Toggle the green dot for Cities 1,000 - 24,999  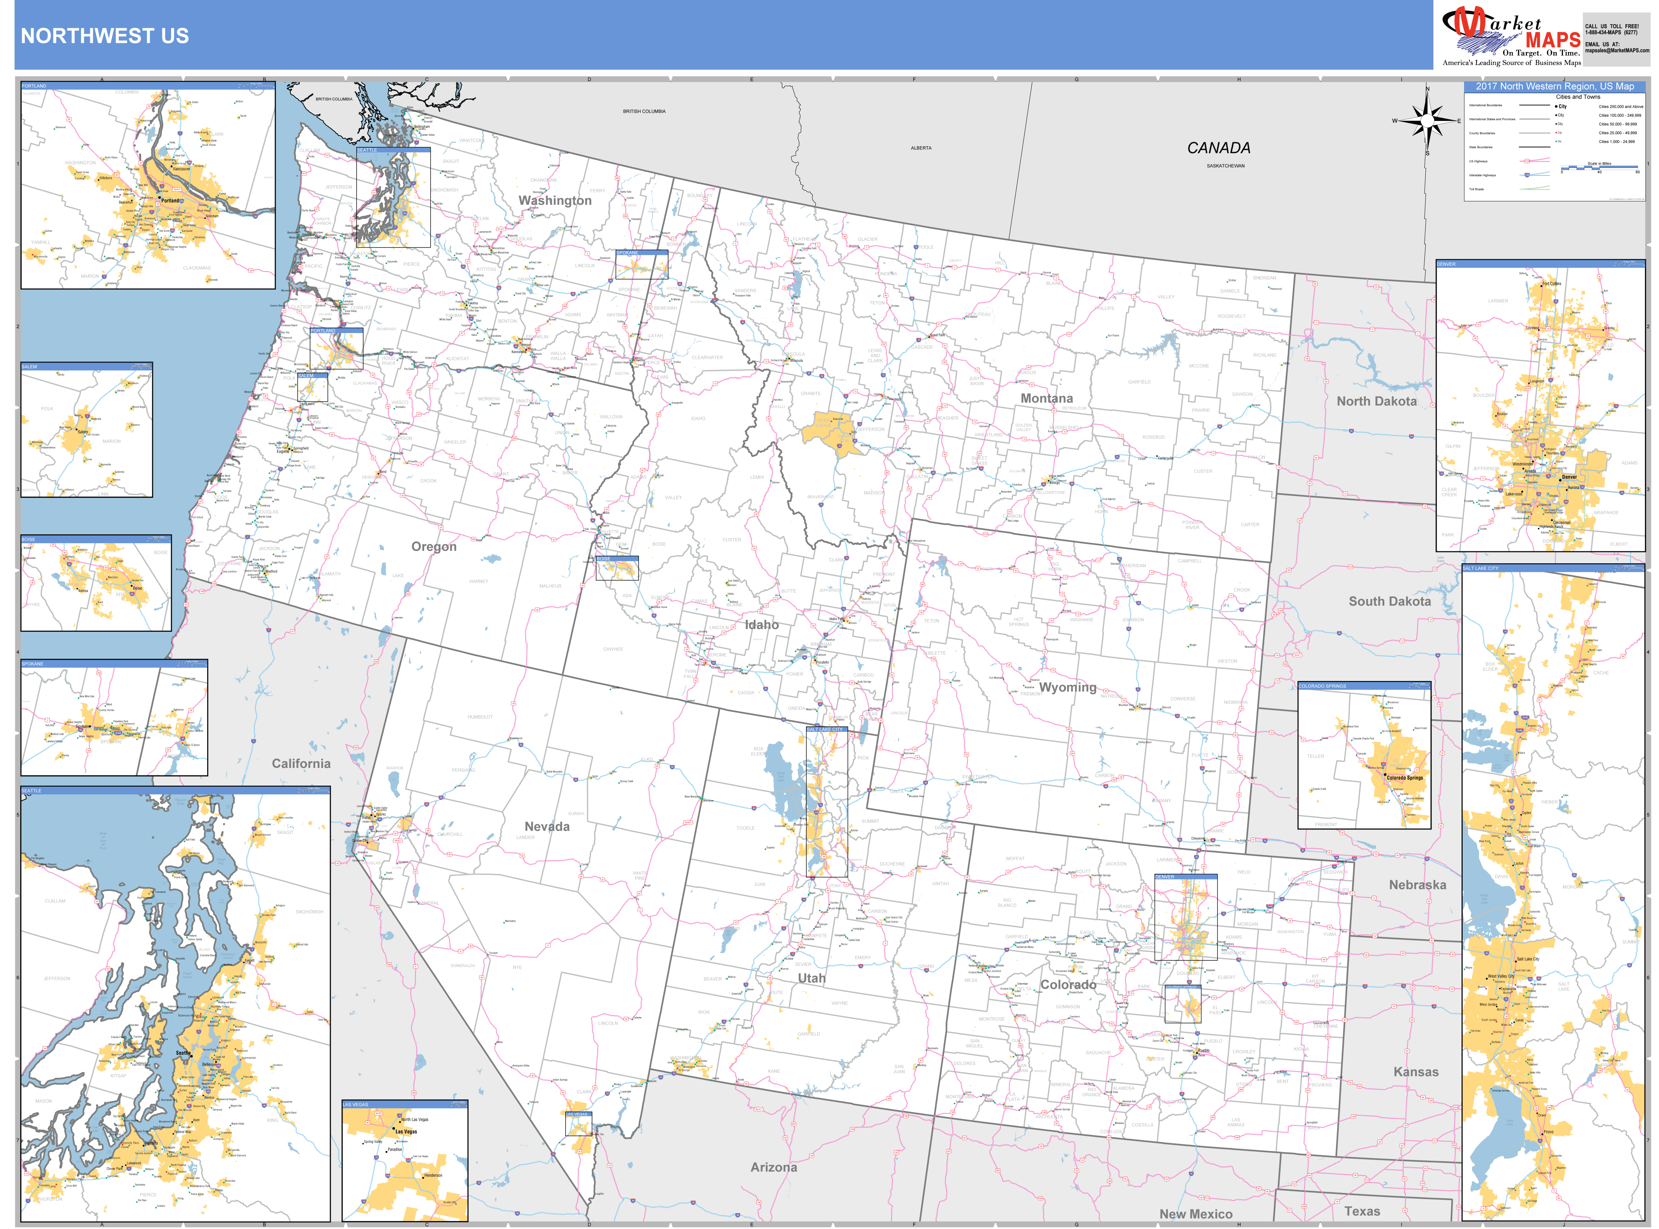point(1556,142)
